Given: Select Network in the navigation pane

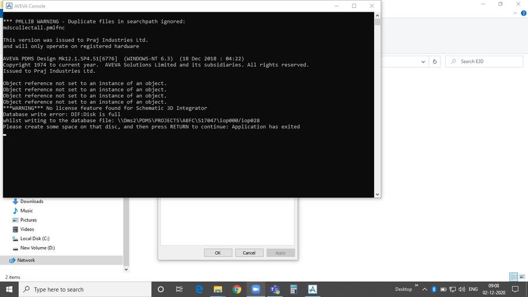Looking at the screenshot, I should point(26,260).
